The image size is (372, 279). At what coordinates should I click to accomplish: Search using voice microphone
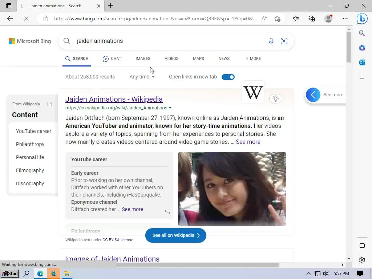coord(271,41)
